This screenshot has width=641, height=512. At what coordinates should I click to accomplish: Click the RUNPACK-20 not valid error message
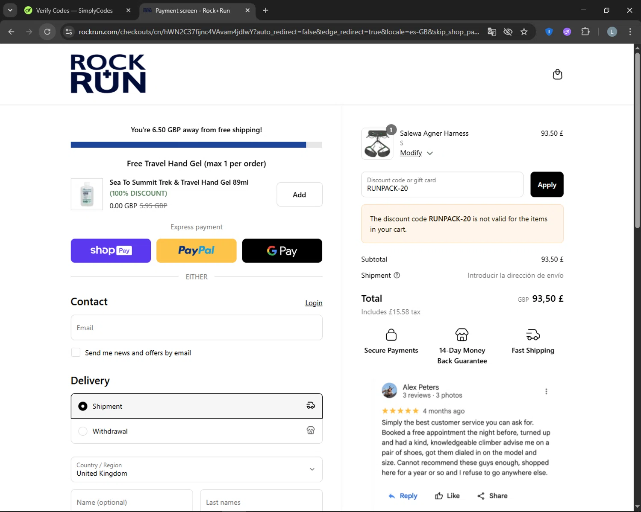pos(462,224)
